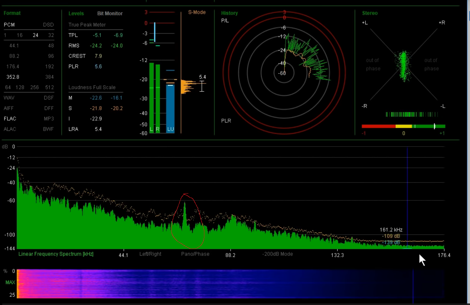The height and width of the screenshot is (305, 470).
Task: Click the RMS left value -24.2
Action: pos(96,46)
